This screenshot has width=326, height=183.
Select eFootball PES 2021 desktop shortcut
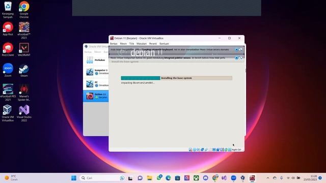8,93
